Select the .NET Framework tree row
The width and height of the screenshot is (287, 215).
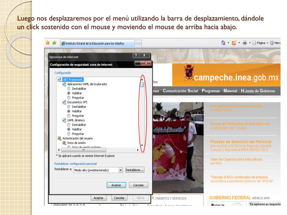(73, 80)
